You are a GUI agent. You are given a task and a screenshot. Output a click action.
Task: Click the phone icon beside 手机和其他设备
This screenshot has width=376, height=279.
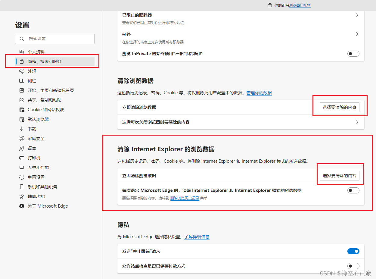(x=22, y=187)
